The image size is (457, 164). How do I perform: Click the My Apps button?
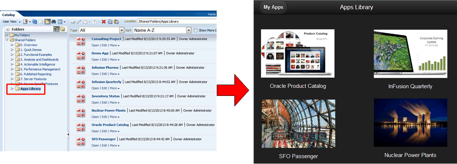click(x=273, y=7)
